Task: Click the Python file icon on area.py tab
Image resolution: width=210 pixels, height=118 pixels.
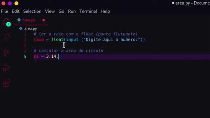Action: [x=19, y=20]
